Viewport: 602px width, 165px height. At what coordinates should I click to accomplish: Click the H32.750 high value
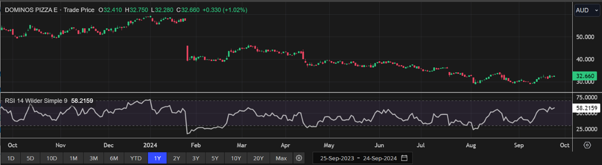tap(137, 10)
